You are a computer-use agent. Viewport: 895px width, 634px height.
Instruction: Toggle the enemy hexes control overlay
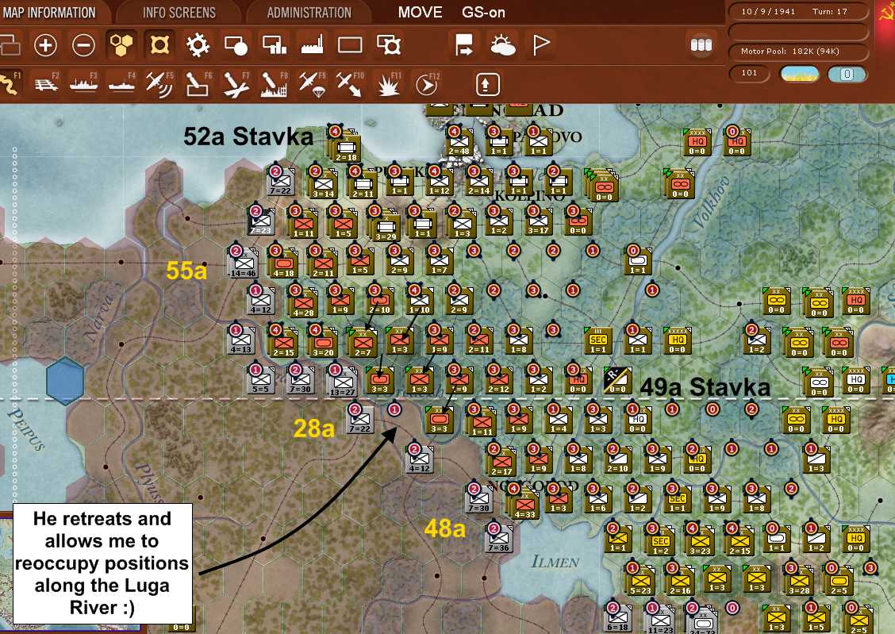159,45
